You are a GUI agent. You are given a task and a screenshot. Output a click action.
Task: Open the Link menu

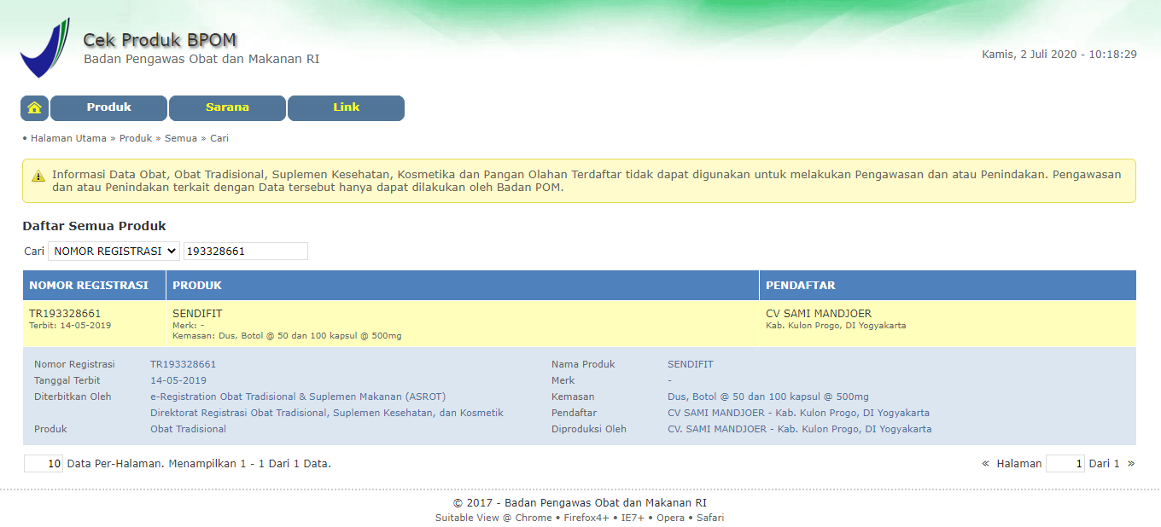(346, 108)
